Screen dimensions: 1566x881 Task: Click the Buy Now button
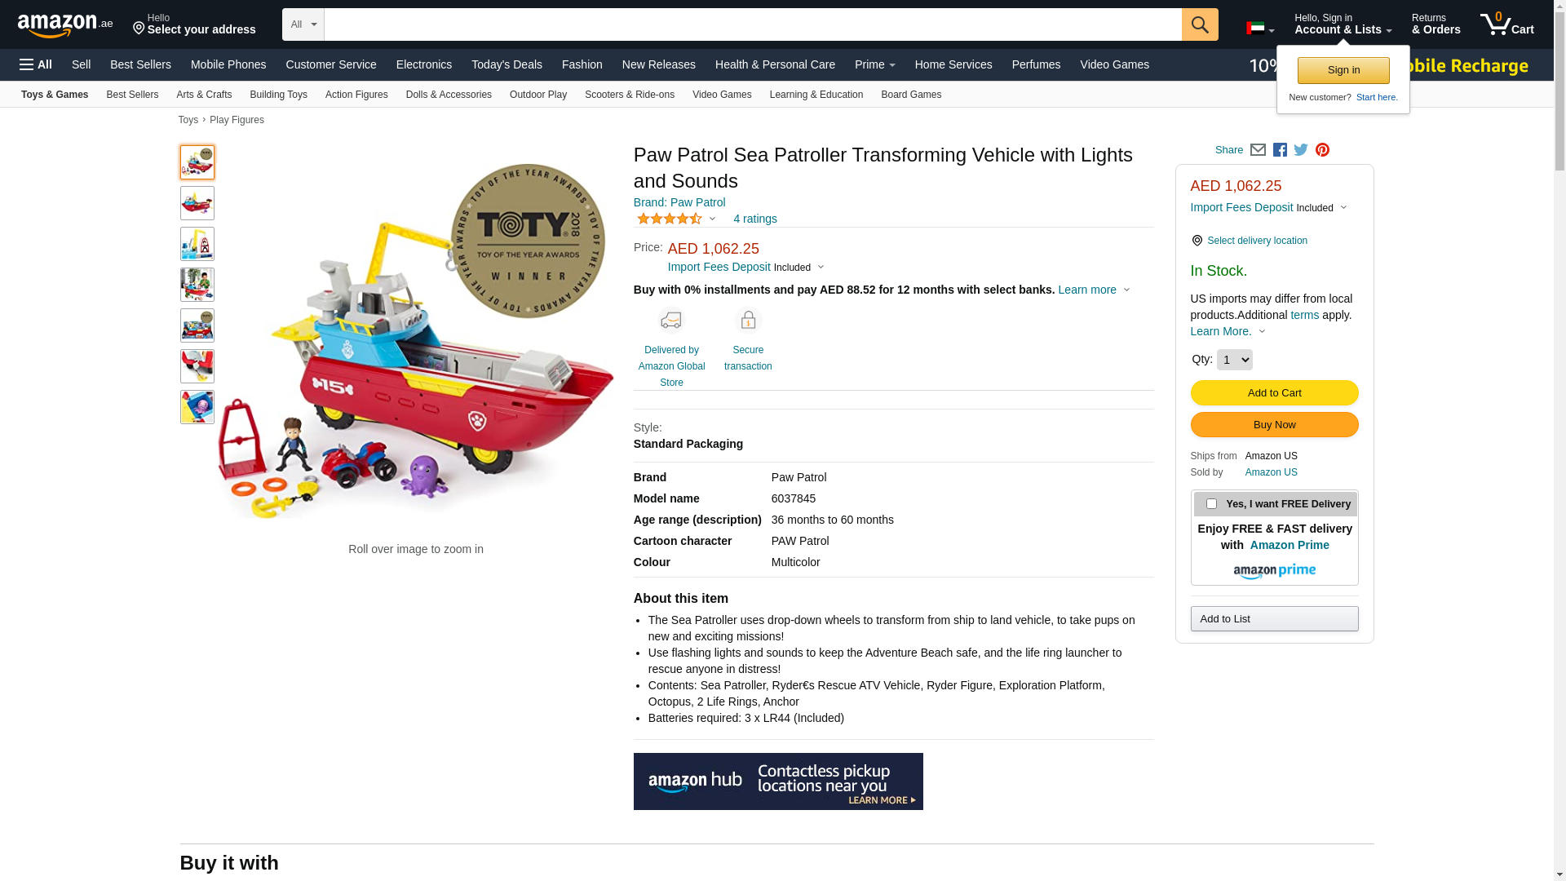(x=1274, y=425)
